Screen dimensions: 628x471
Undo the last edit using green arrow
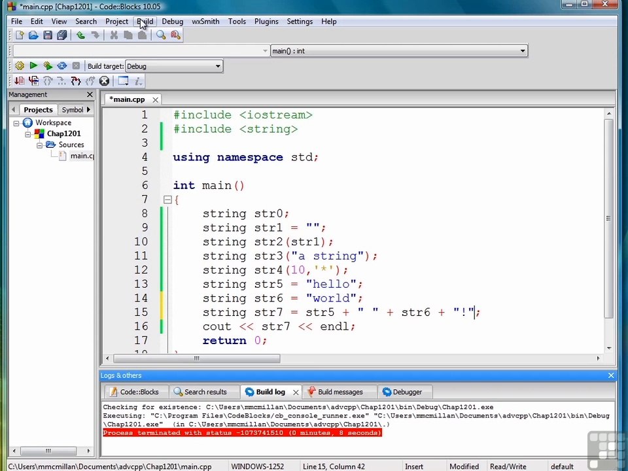(80, 35)
